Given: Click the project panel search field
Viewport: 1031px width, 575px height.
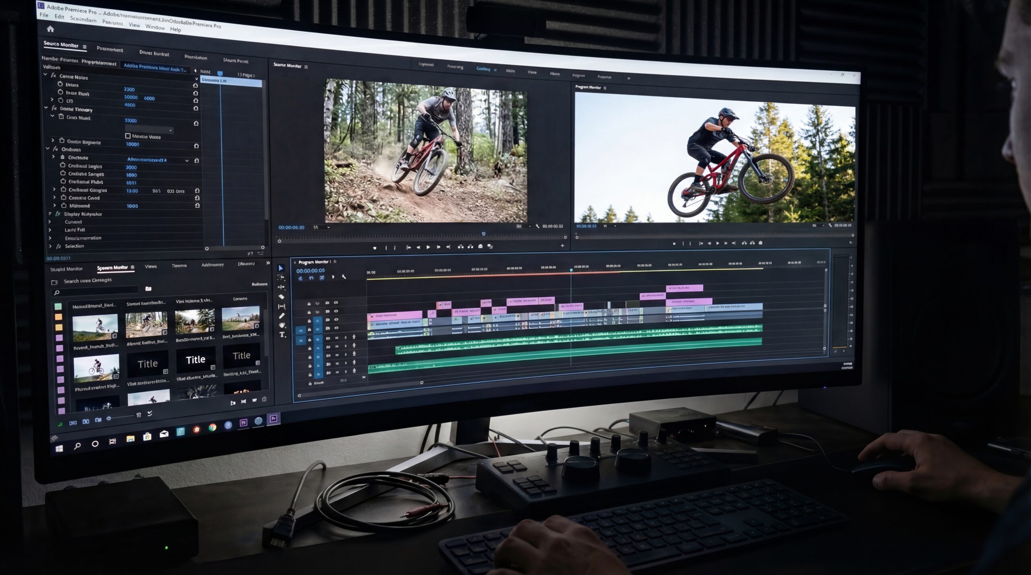Looking at the screenshot, I should tap(96, 291).
